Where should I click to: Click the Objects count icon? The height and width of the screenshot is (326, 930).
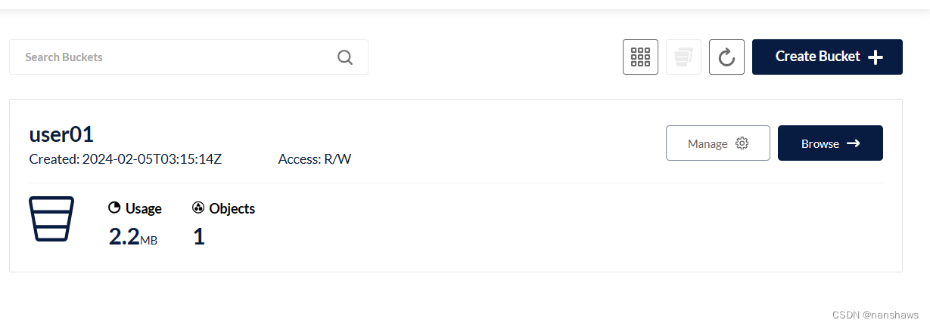198,208
